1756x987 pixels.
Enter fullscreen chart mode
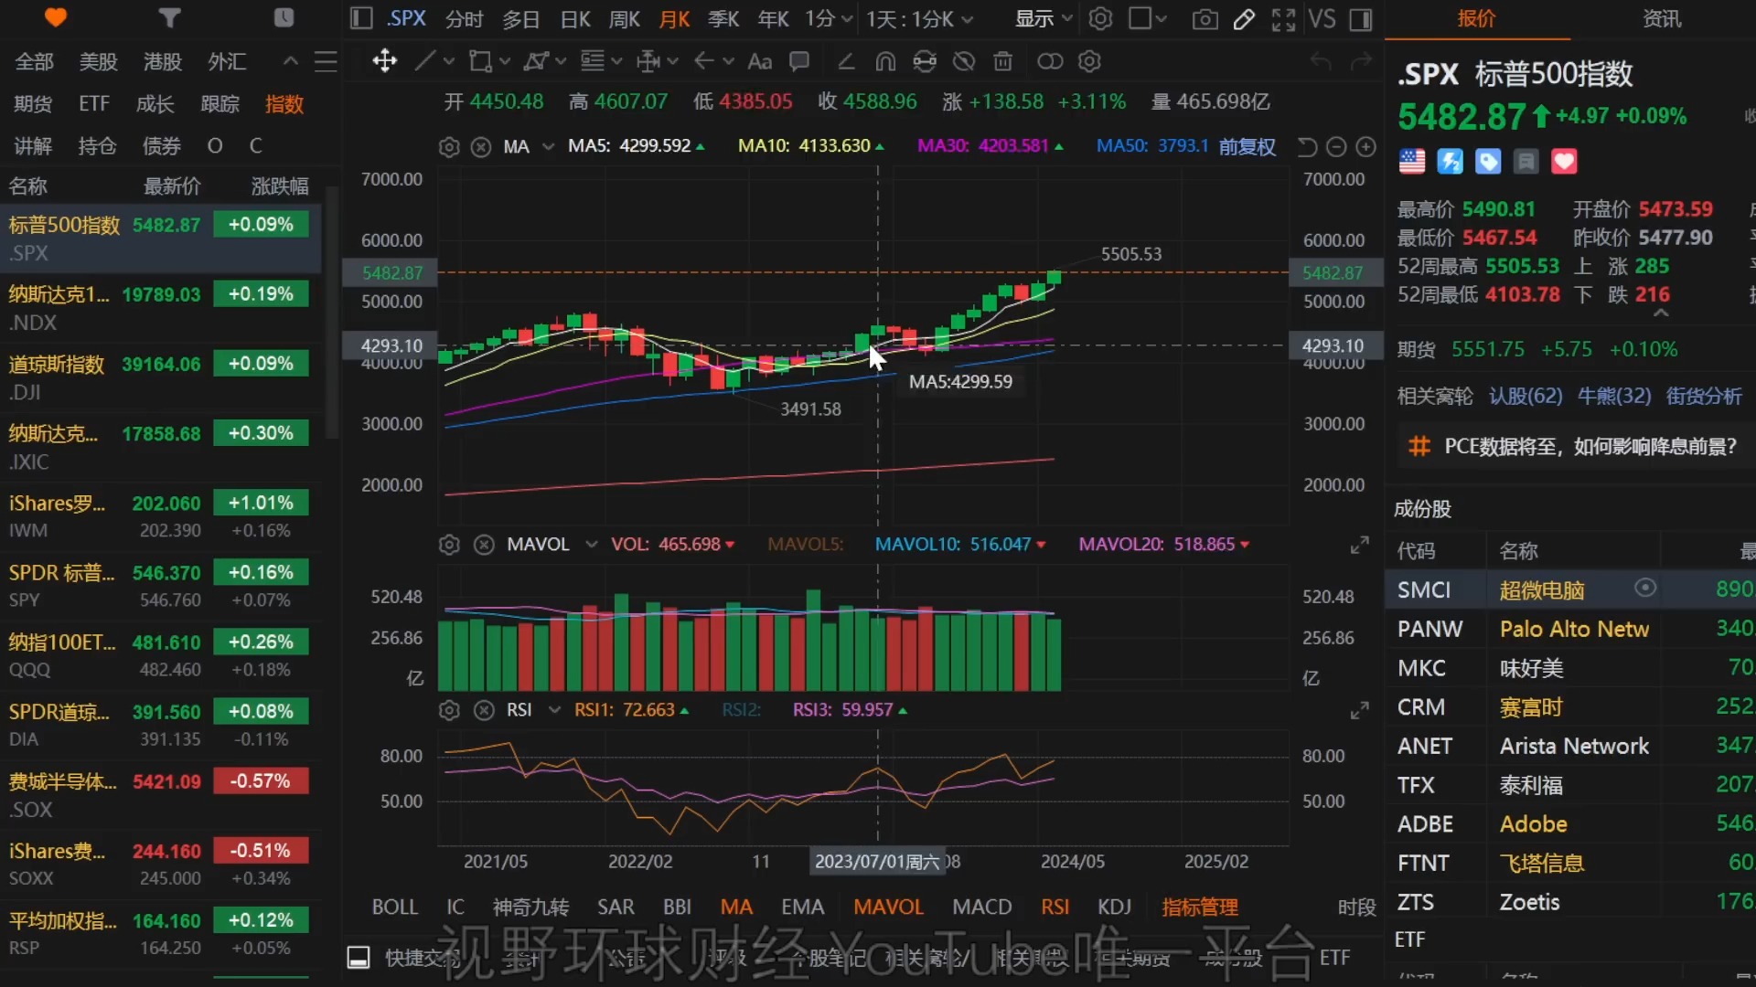1283,18
